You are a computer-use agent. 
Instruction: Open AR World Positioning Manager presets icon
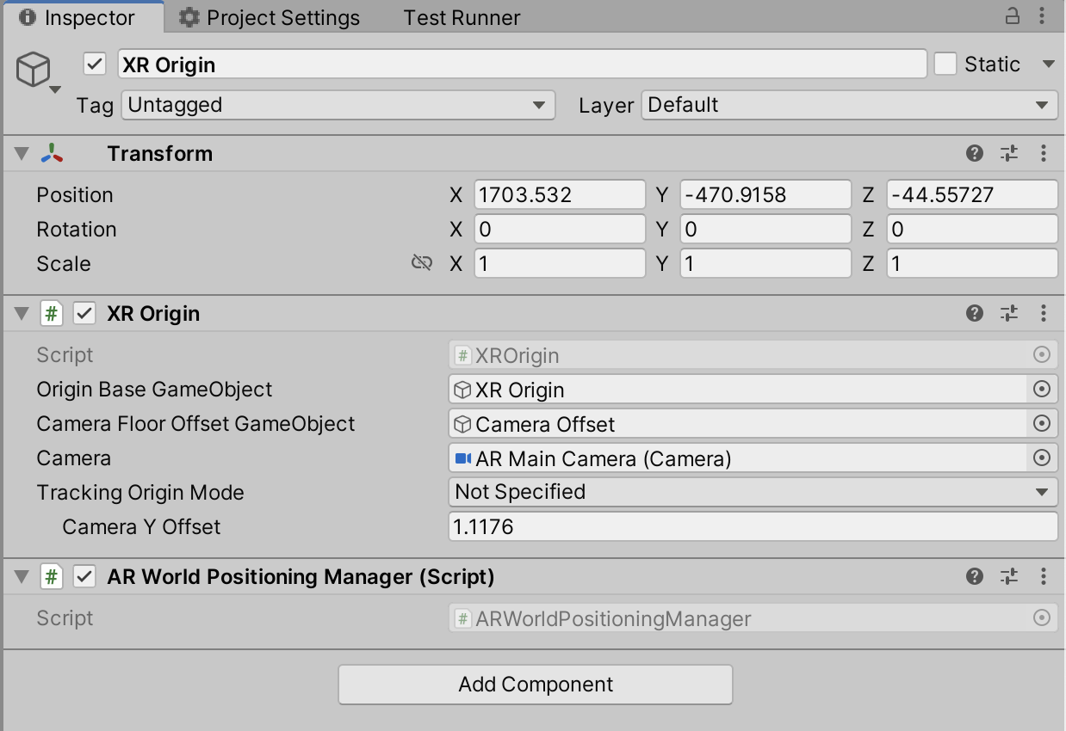tap(1009, 576)
